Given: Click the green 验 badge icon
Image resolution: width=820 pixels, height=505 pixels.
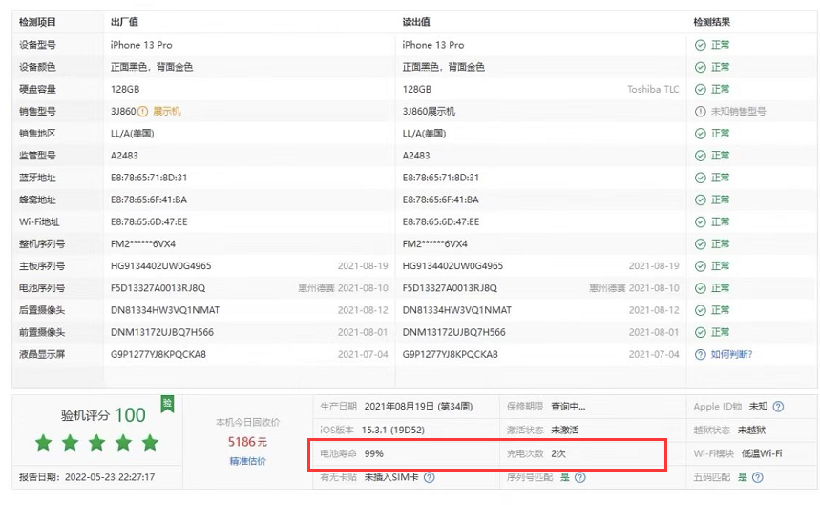Looking at the screenshot, I should [x=167, y=404].
